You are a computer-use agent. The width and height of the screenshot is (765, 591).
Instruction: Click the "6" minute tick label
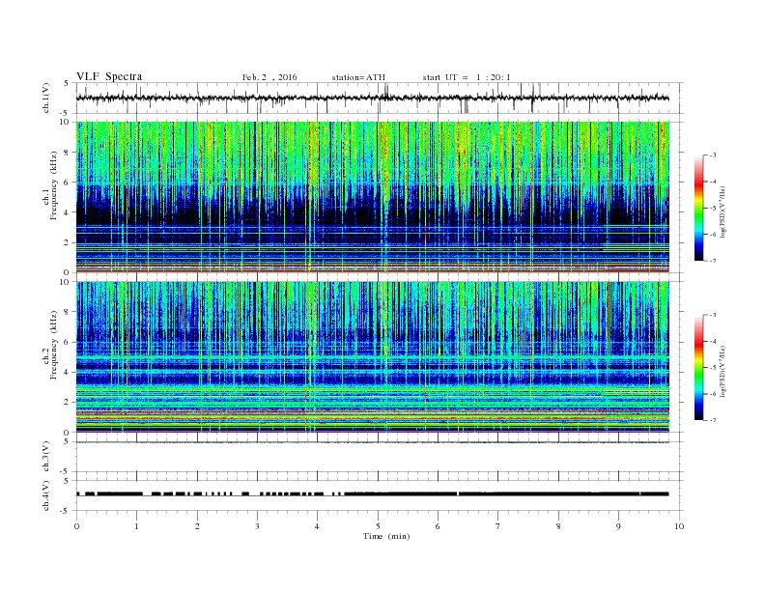438,526
